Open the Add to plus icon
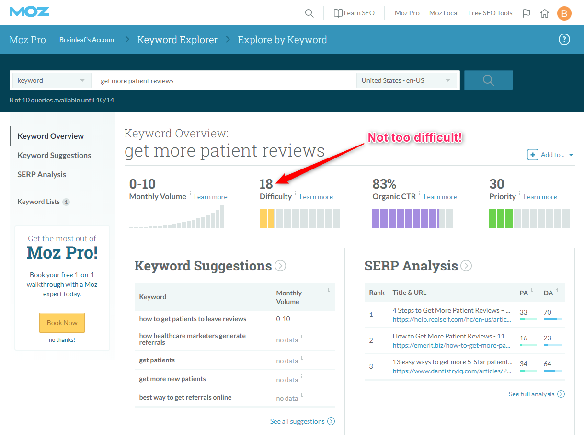Viewport: 584px width, 439px height. (532, 155)
